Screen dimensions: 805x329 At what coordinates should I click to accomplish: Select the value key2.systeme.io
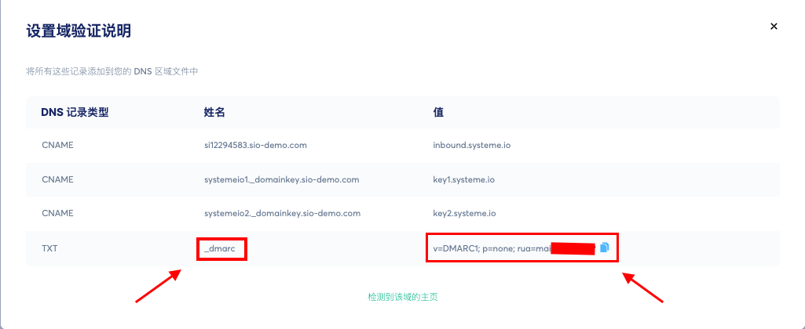(x=465, y=212)
